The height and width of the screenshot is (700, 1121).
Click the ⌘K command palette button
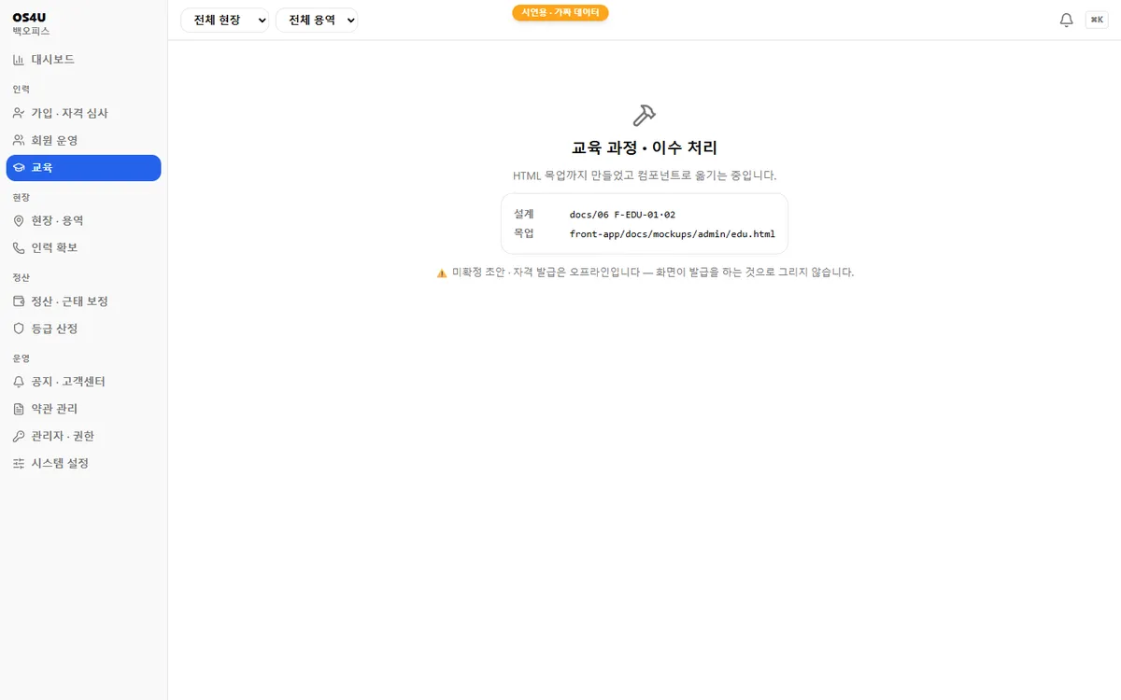pos(1097,20)
